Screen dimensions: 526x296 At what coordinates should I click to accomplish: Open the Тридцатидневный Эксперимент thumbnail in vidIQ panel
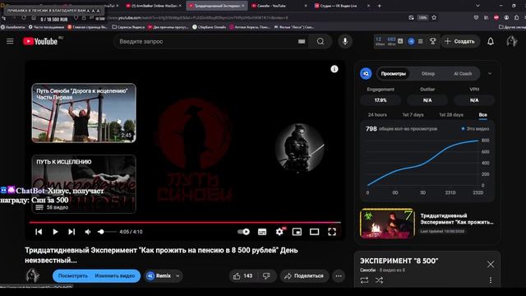click(387, 223)
